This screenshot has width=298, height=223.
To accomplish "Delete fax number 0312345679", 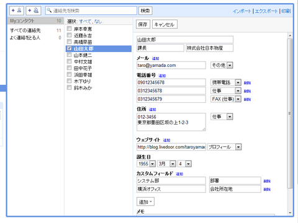I will tap(247, 100).
